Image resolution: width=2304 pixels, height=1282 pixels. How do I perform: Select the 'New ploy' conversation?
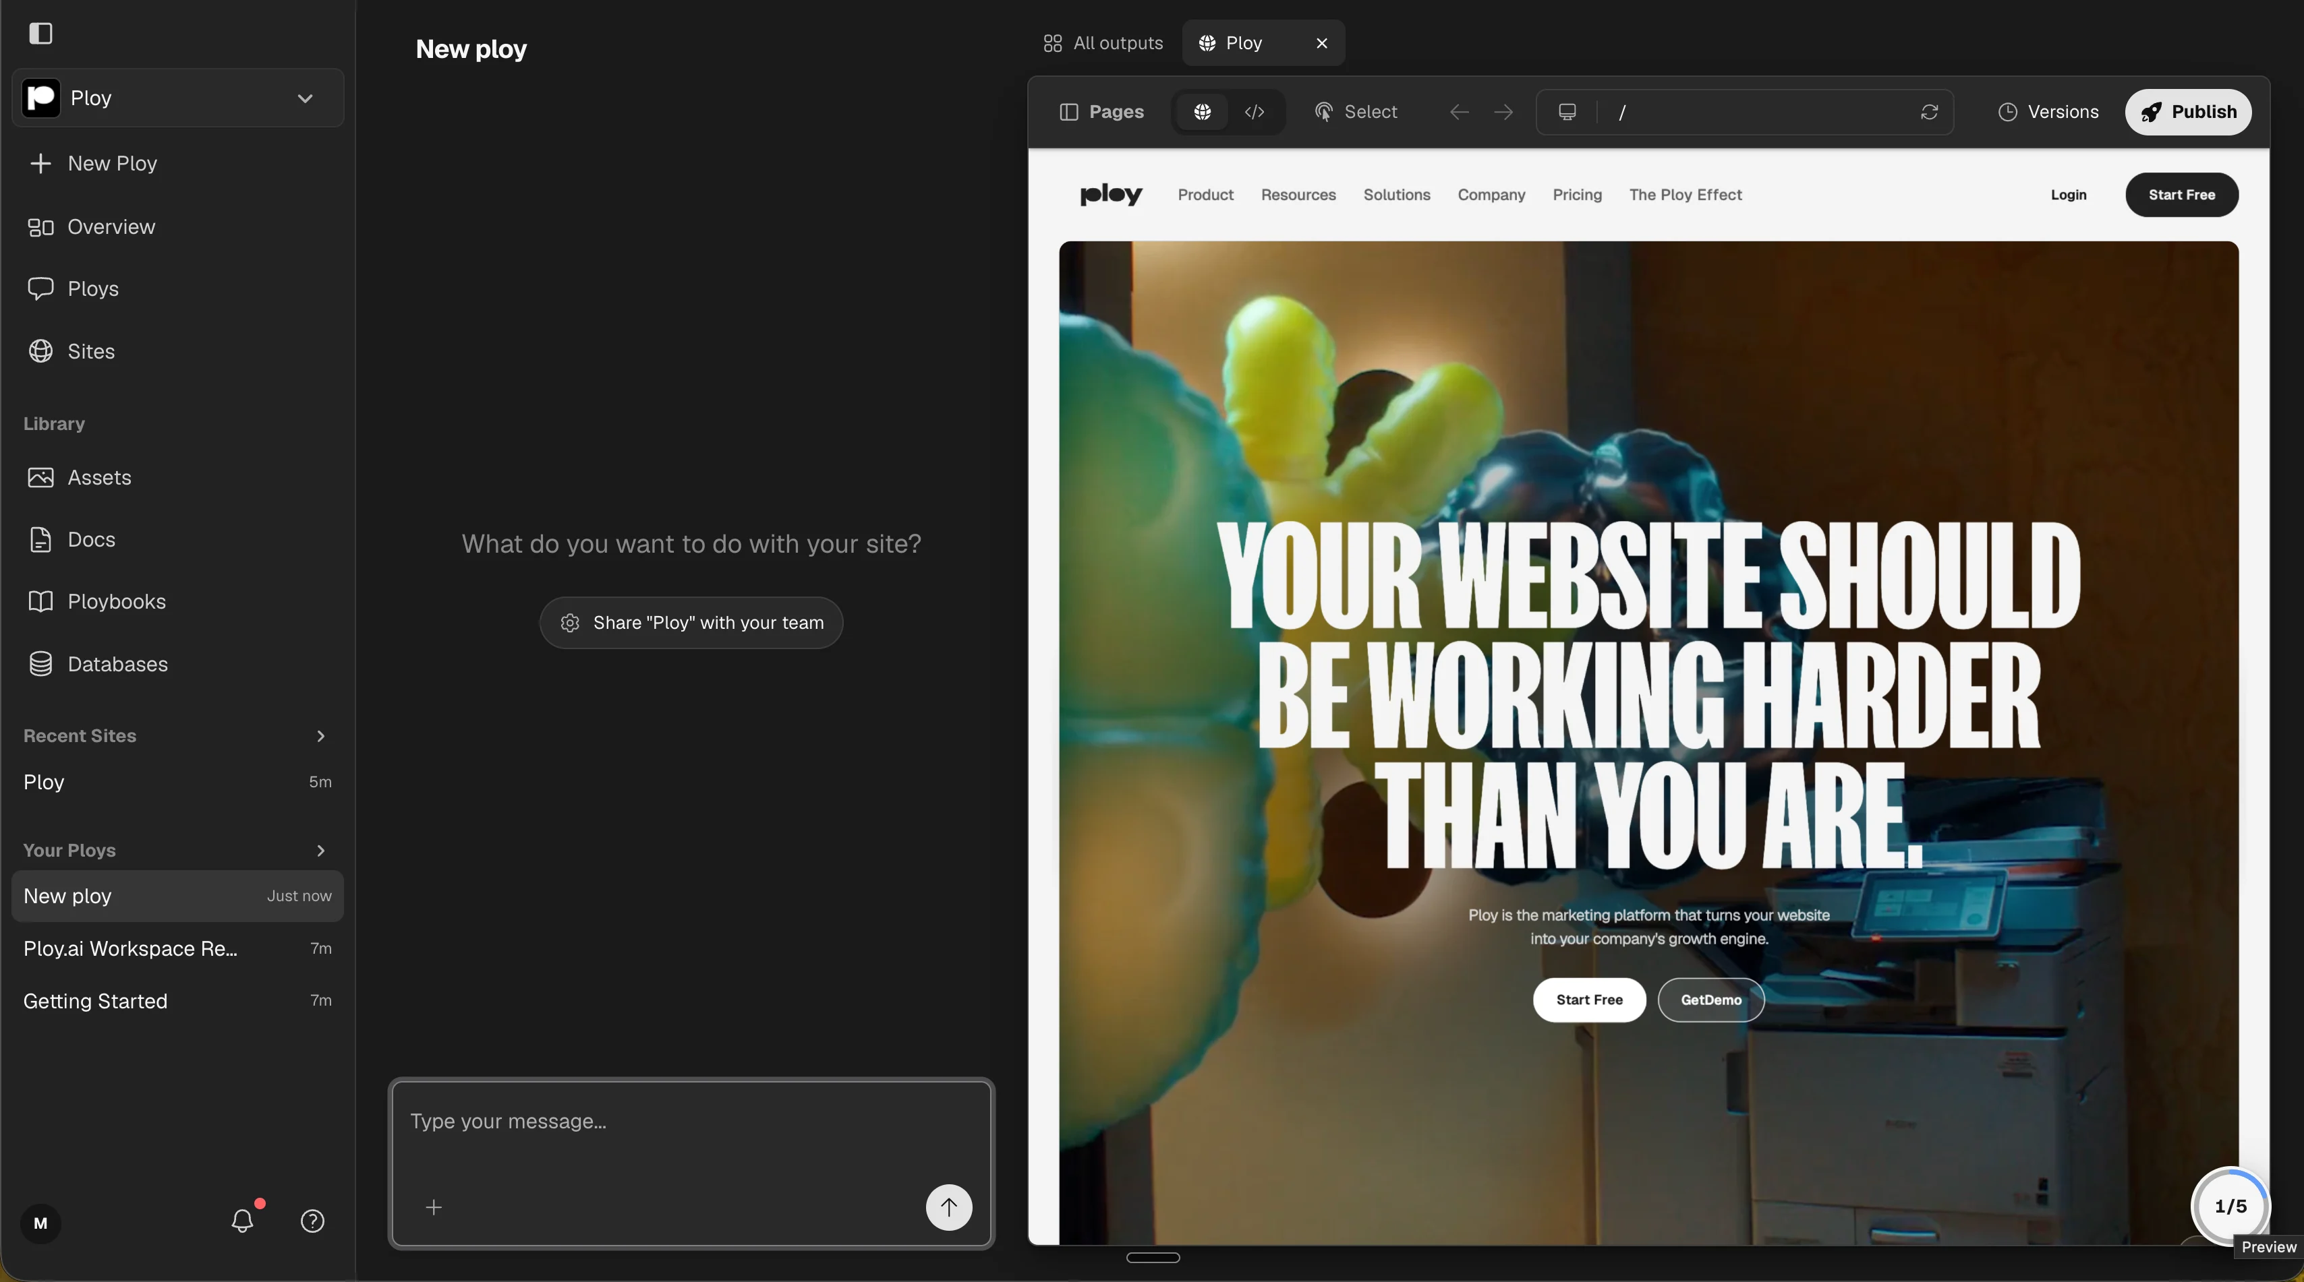pos(177,896)
